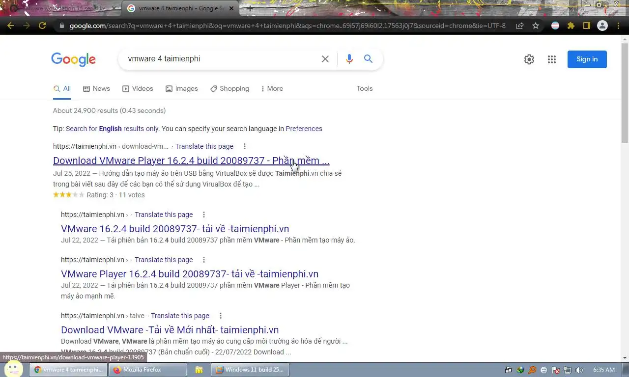Click the vmware 4 taimienphi Chrome taskbar button

tap(68, 370)
